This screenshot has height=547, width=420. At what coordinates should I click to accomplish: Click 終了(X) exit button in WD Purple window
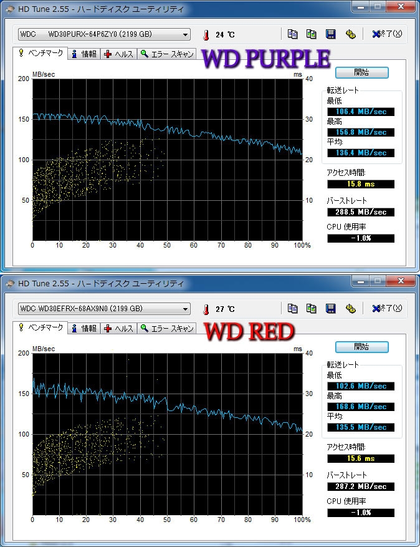coord(387,34)
